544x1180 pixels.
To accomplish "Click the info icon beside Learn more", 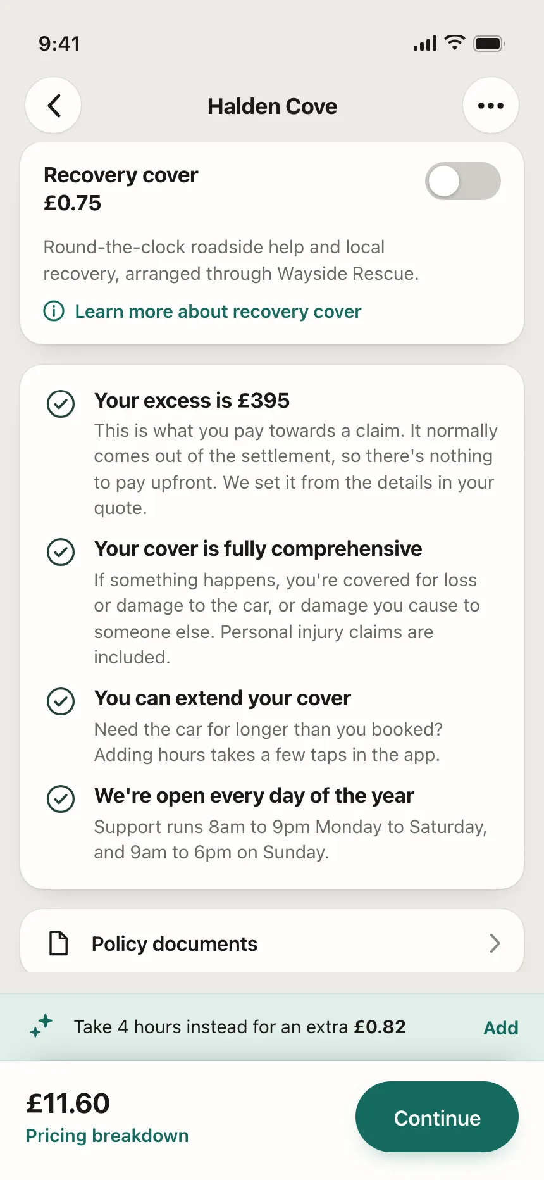I will 54,311.
